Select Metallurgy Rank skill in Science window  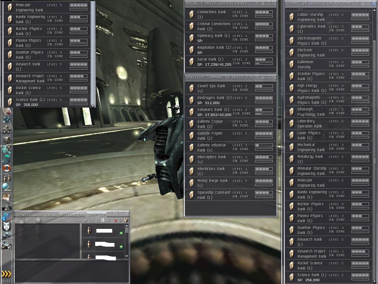coord(329,159)
